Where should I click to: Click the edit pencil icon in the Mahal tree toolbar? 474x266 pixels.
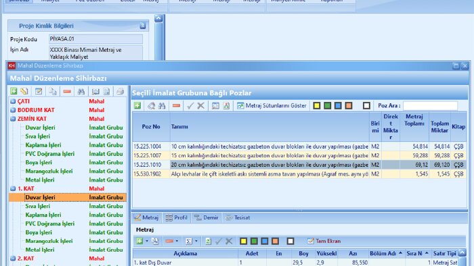(39, 91)
